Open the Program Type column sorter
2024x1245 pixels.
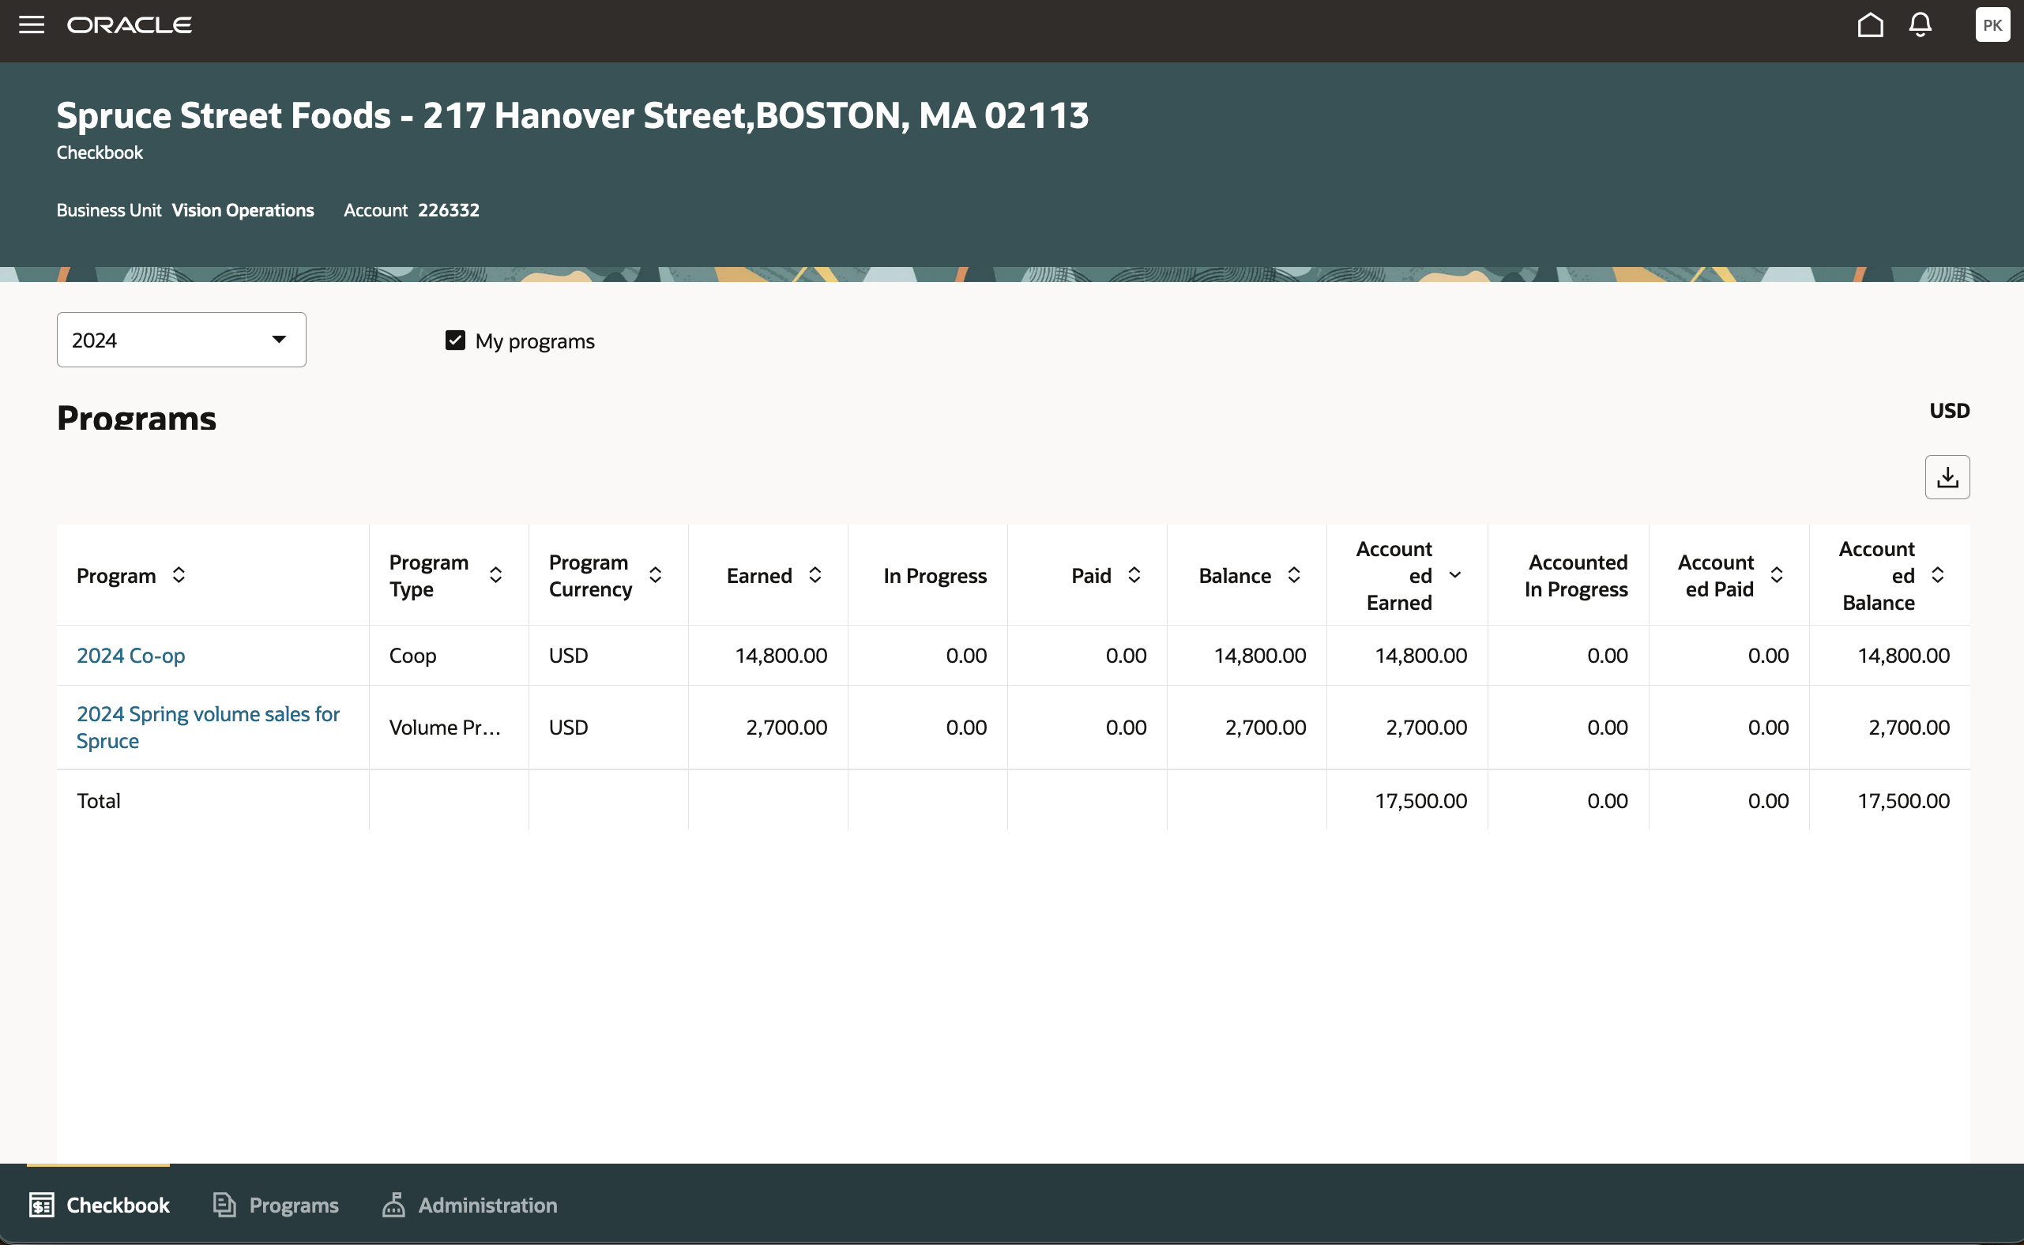point(495,575)
